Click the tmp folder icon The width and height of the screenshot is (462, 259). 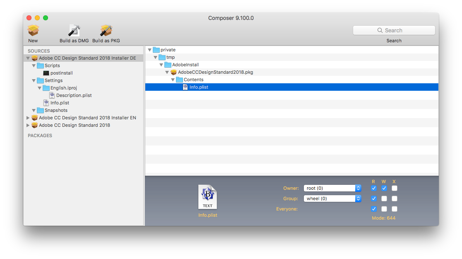click(x=162, y=57)
